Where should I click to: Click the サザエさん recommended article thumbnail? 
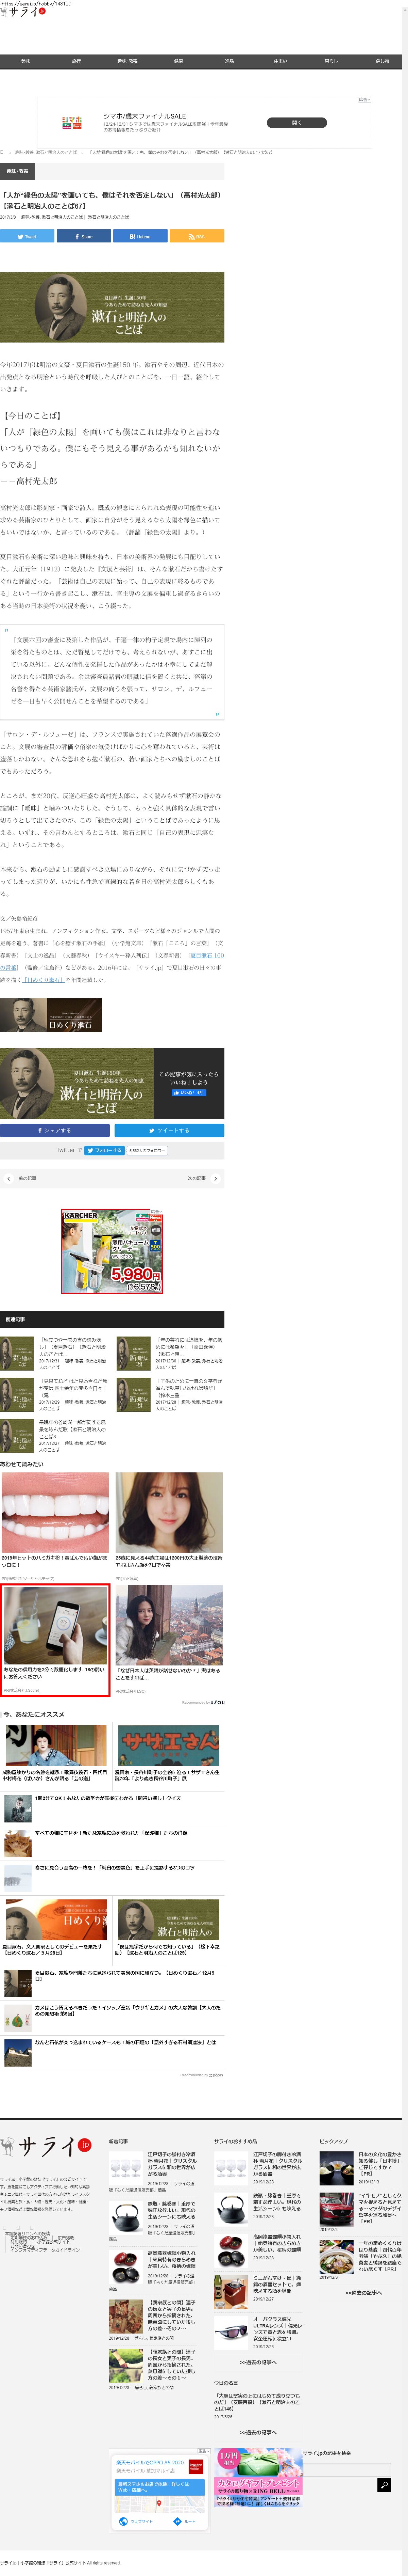pyautogui.click(x=169, y=1745)
